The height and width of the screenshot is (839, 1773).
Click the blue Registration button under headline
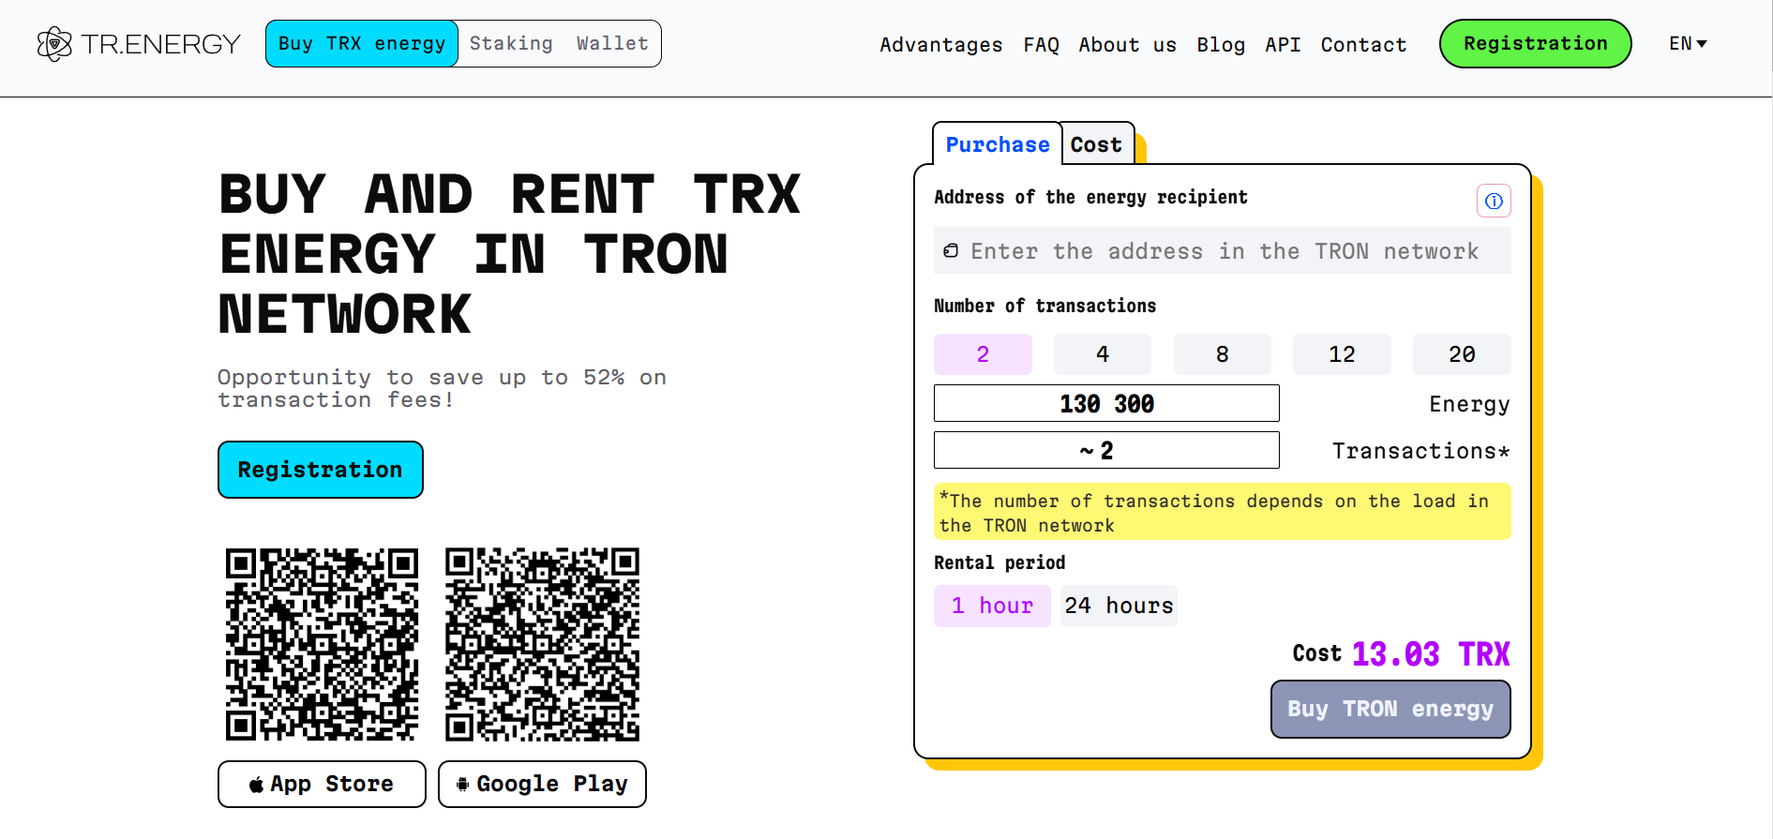tap(321, 470)
